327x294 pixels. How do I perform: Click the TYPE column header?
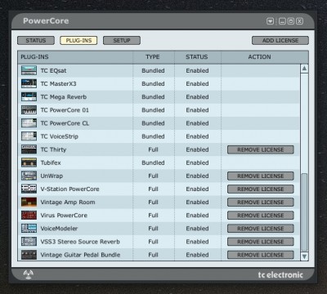tap(154, 57)
